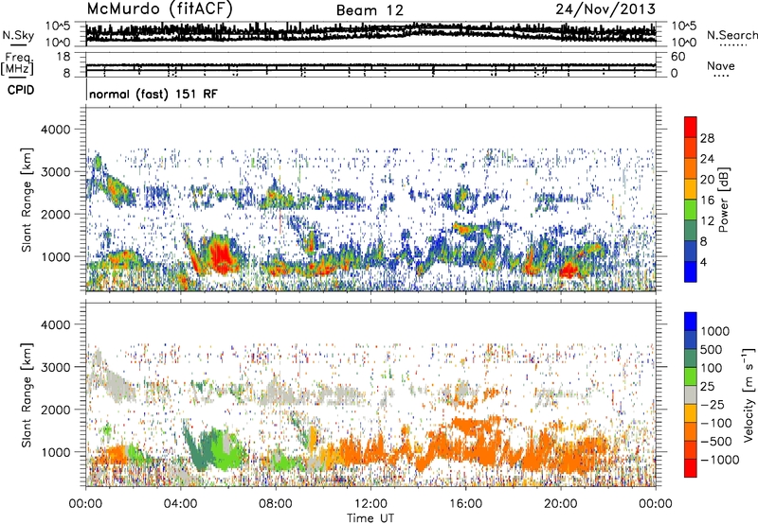The width and height of the screenshot is (758, 524).
Task: Click the blue bottom of the power colorbar
Action: 691,271
